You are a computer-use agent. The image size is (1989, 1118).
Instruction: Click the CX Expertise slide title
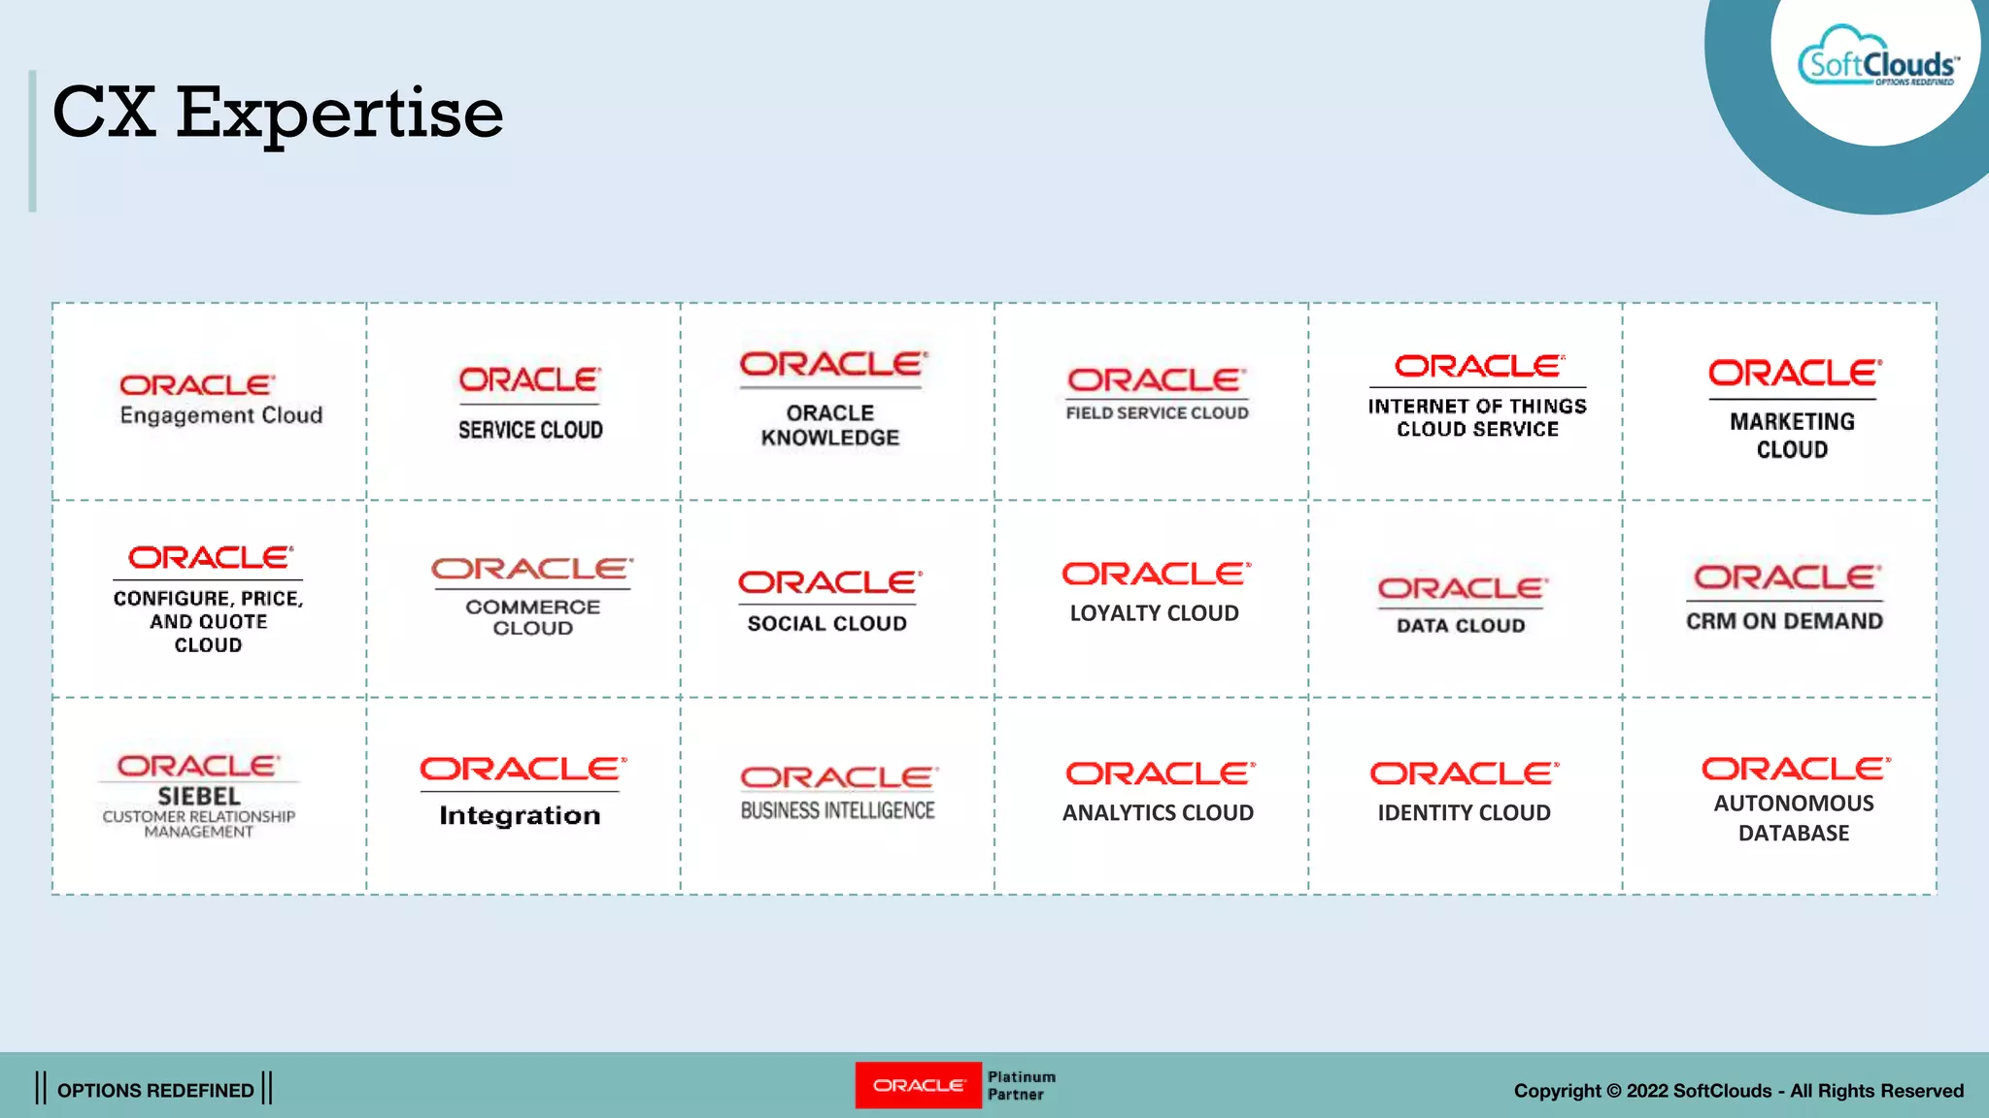[x=278, y=113]
